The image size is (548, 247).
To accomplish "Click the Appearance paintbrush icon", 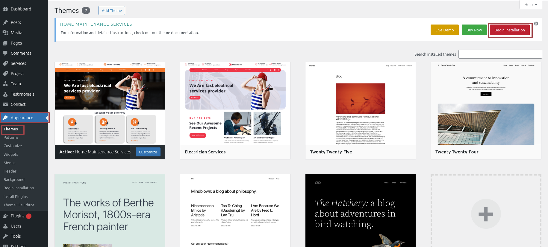I will tap(5, 118).
